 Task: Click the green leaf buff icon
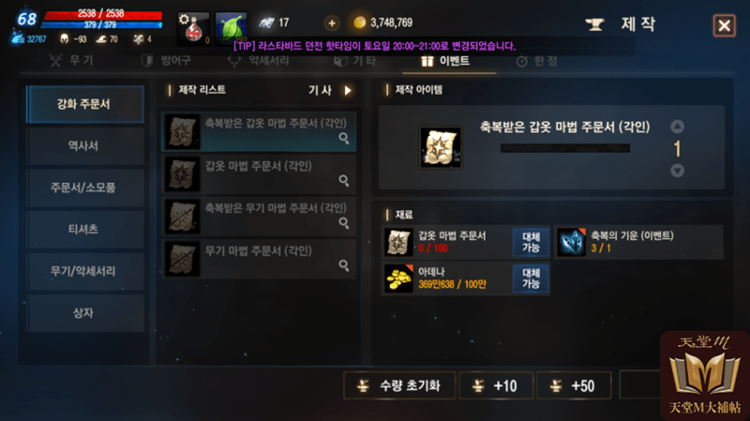[231, 28]
